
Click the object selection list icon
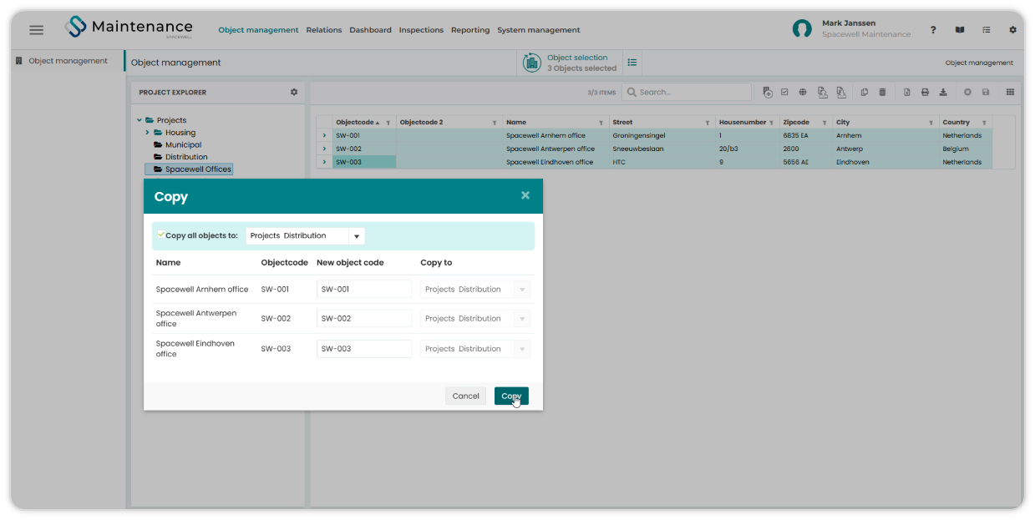(632, 63)
